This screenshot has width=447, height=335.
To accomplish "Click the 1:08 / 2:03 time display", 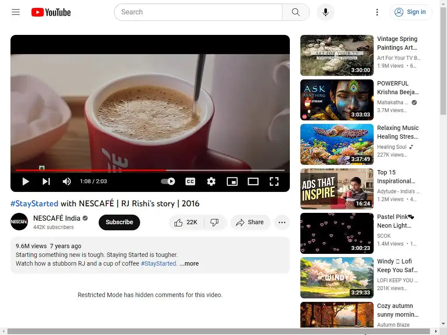I will click(x=93, y=181).
